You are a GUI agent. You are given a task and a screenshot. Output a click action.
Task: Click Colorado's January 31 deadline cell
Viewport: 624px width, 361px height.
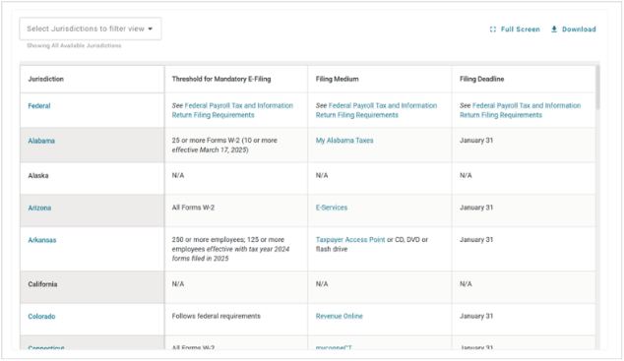click(524, 320)
